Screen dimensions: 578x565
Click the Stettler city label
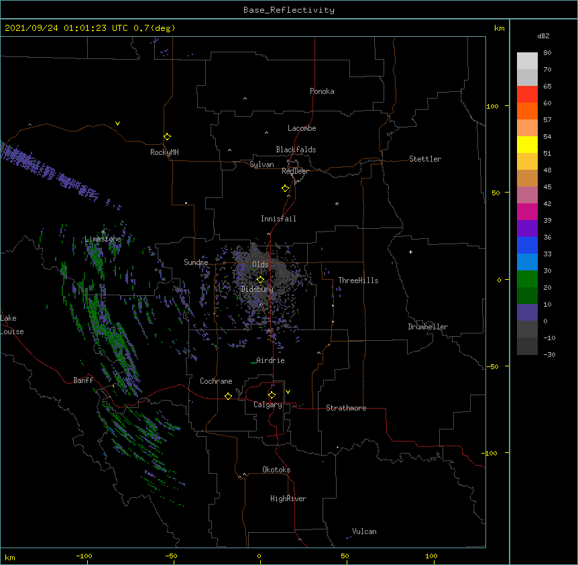tap(425, 159)
